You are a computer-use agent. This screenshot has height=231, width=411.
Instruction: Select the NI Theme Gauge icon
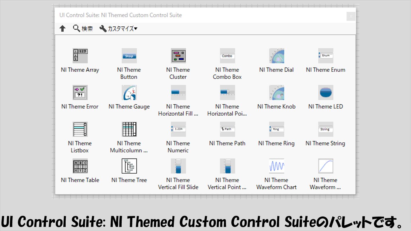tap(129, 92)
